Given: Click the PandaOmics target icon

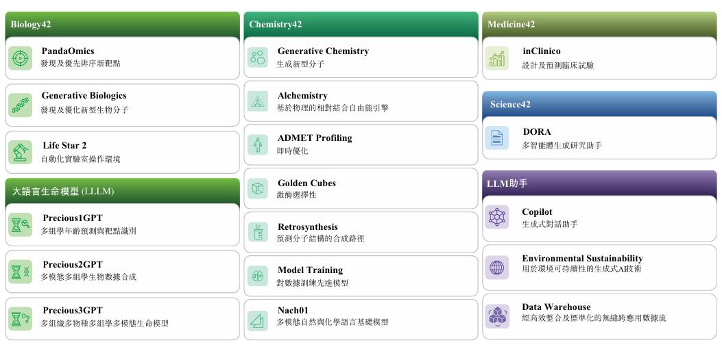Looking at the screenshot, I should pyautogui.click(x=21, y=58).
